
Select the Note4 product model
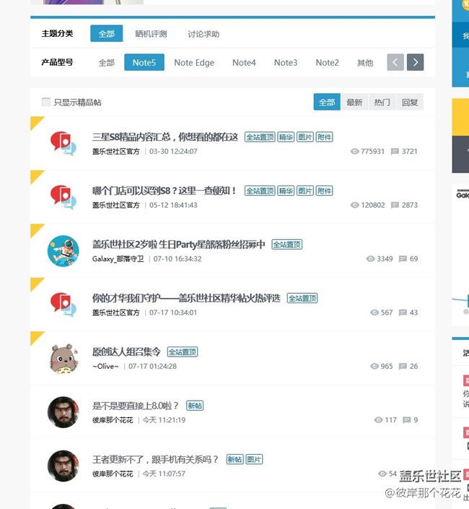pyautogui.click(x=244, y=62)
